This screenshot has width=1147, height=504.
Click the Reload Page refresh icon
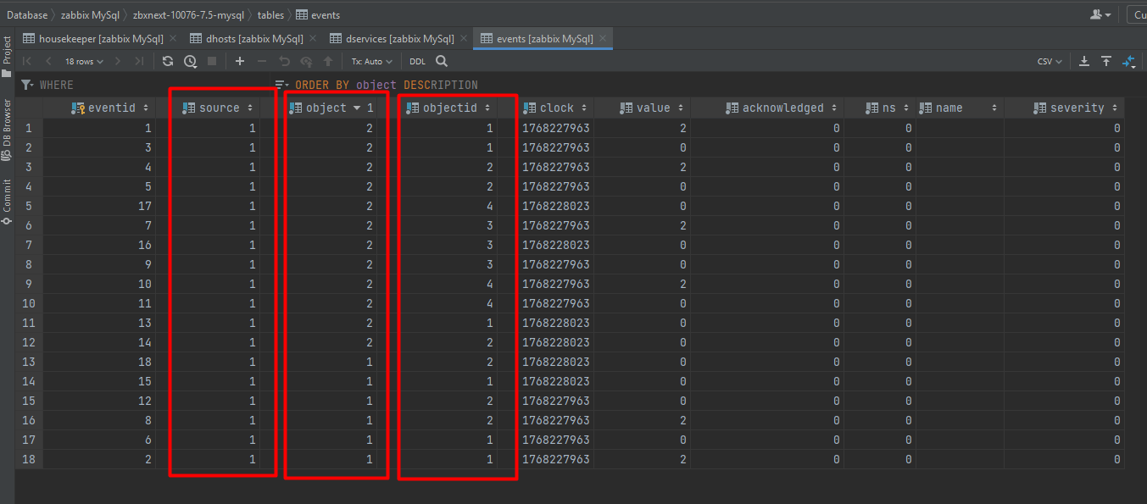point(168,61)
